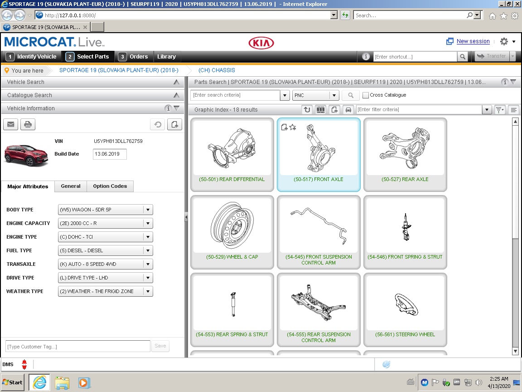Click the filmstrip view icon in Graphic Index
This screenshot has height=392, width=522.
[x=321, y=110]
